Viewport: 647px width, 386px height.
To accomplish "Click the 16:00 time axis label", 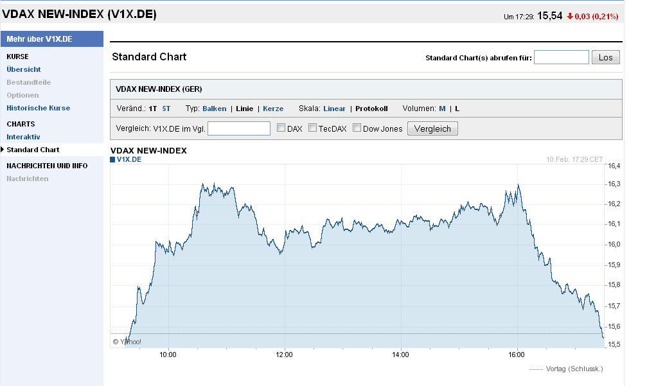I will pyautogui.click(x=517, y=355).
